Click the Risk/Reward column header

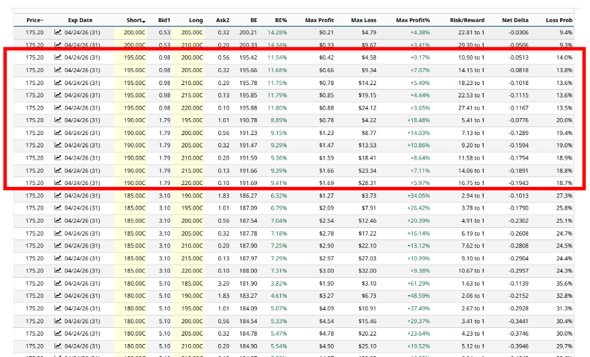click(x=467, y=20)
